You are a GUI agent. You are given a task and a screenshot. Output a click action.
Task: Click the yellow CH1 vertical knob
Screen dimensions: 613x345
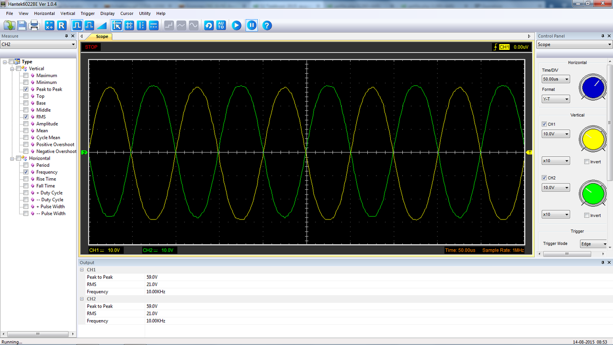pyautogui.click(x=593, y=139)
